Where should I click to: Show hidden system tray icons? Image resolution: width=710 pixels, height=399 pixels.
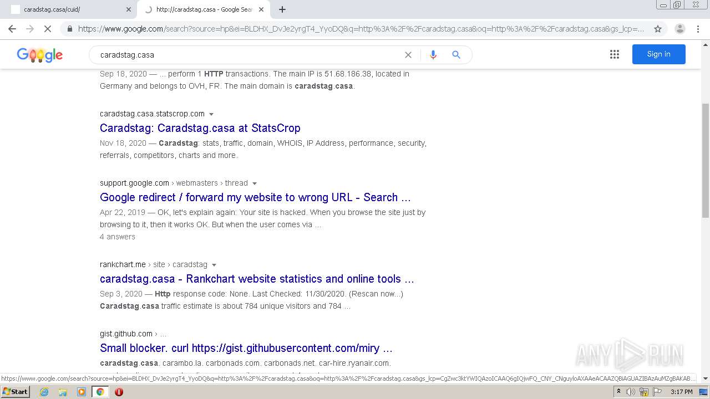618,392
